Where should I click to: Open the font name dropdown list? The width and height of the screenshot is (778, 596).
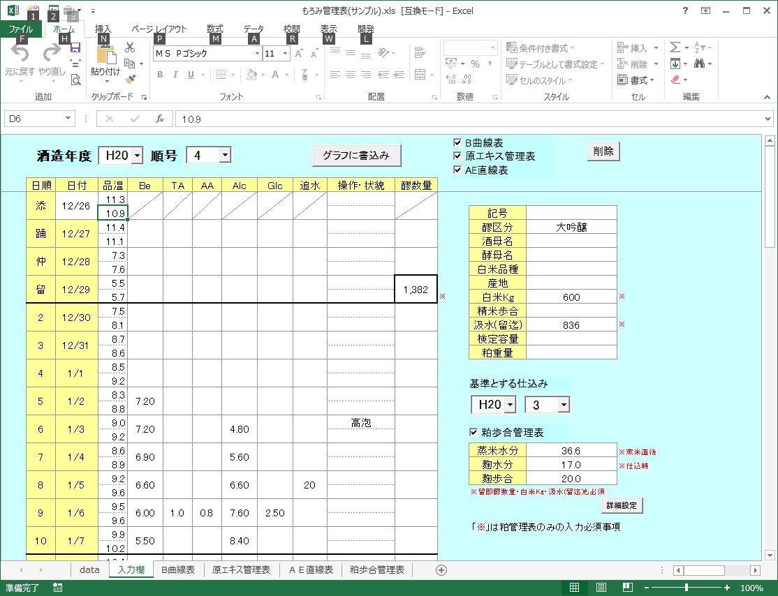click(257, 54)
